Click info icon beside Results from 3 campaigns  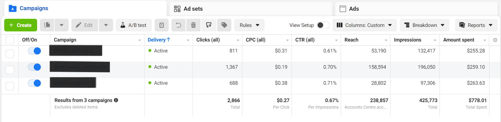tap(116, 100)
